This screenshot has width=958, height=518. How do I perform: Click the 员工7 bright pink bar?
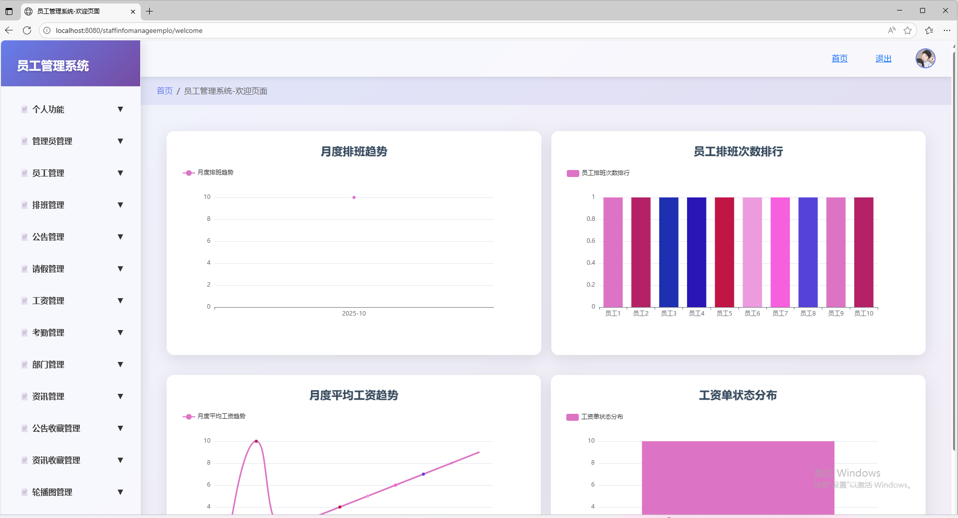[x=780, y=252]
